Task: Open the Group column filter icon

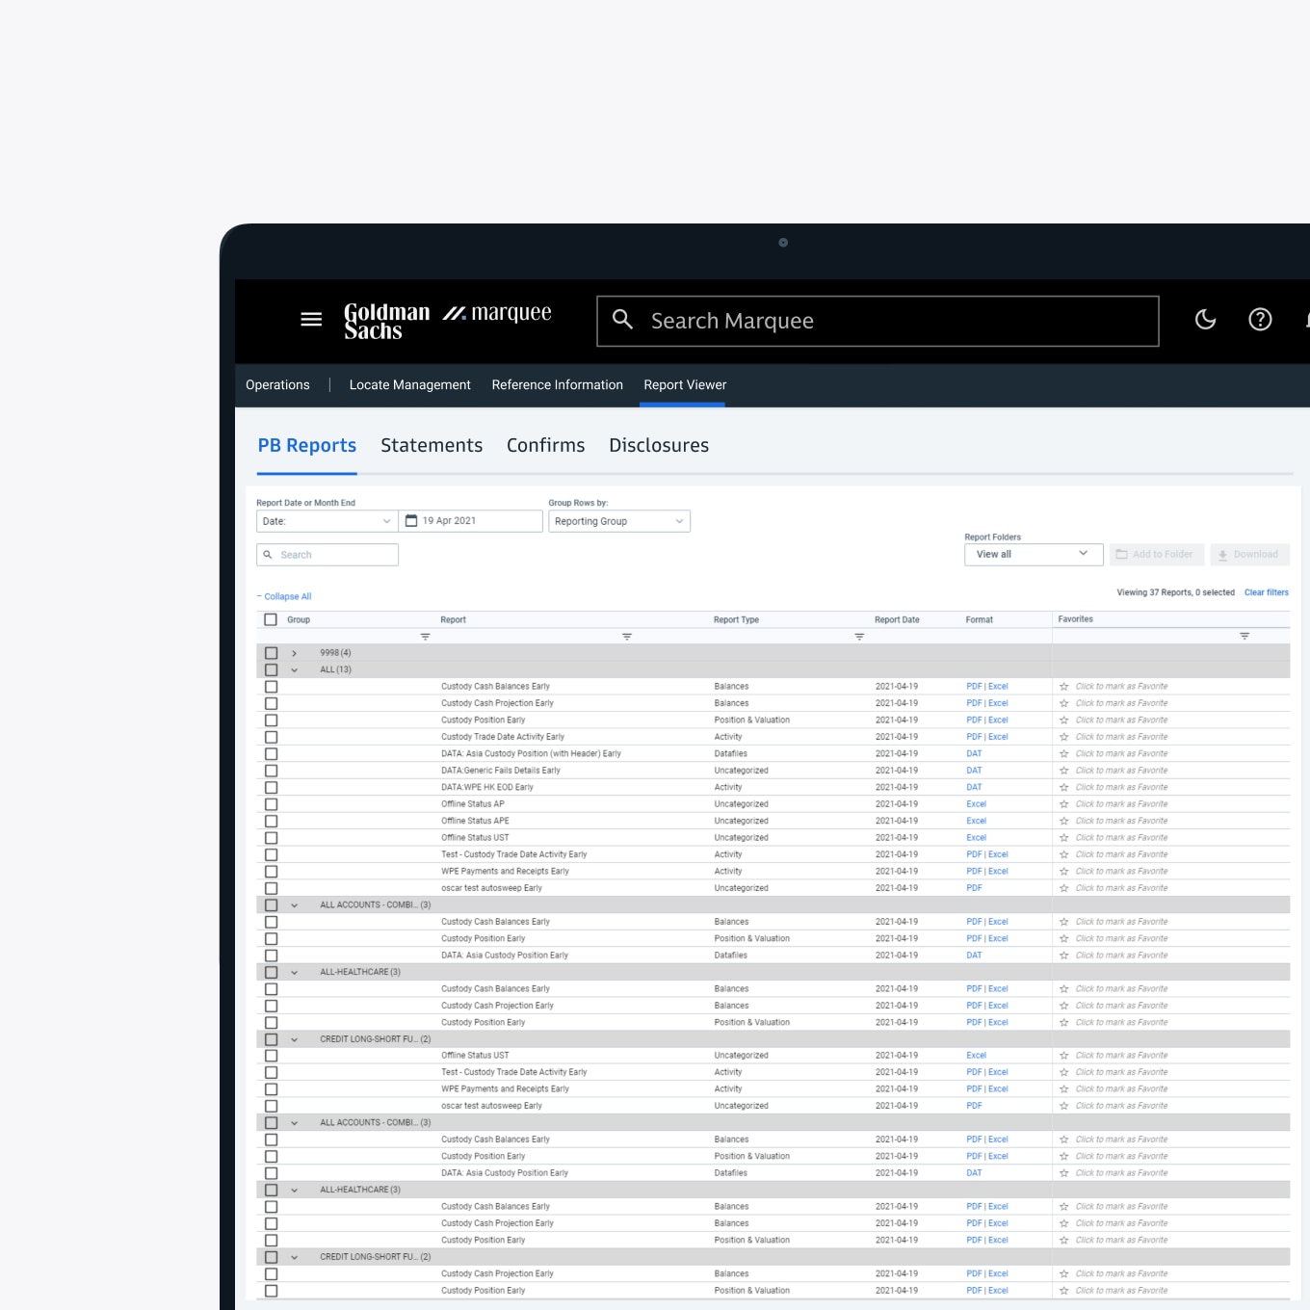Action: [425, 637]
